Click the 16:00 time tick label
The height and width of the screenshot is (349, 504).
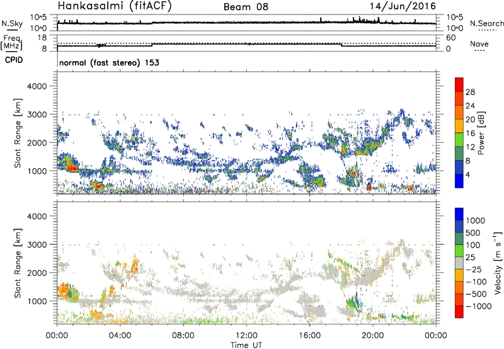309,336
